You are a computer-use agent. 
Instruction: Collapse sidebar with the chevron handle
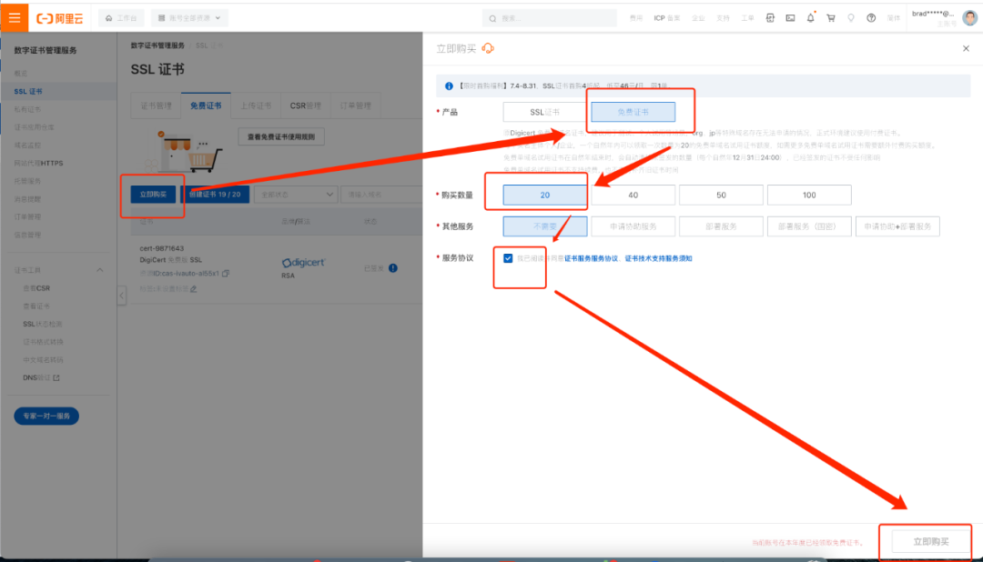point(122,296)
